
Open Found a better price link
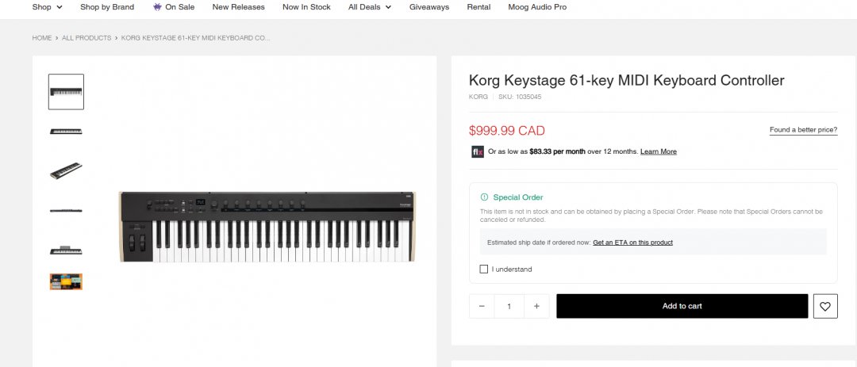[x=803, y=130]
